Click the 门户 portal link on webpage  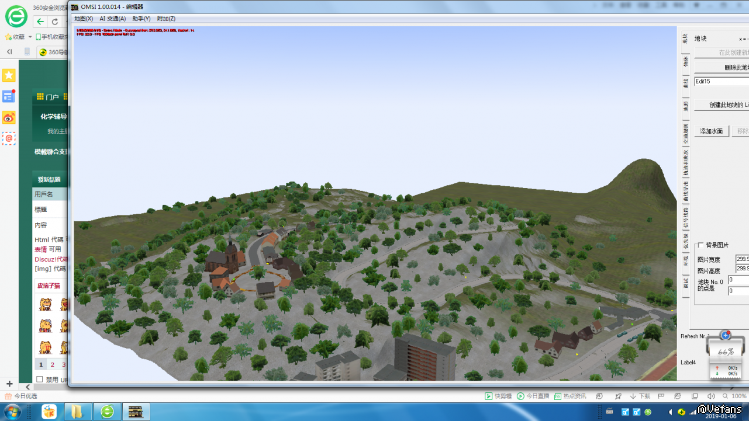coord(48,97)
